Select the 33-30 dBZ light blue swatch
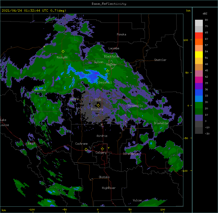This screenshot has width=218, height=213. 199,99
